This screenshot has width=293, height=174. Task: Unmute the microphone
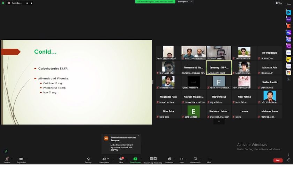[7, 159]
